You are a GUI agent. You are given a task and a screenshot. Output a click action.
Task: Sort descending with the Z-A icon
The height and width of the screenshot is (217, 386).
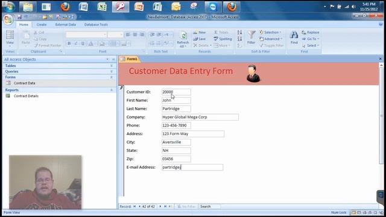click(x=239, y=39)
